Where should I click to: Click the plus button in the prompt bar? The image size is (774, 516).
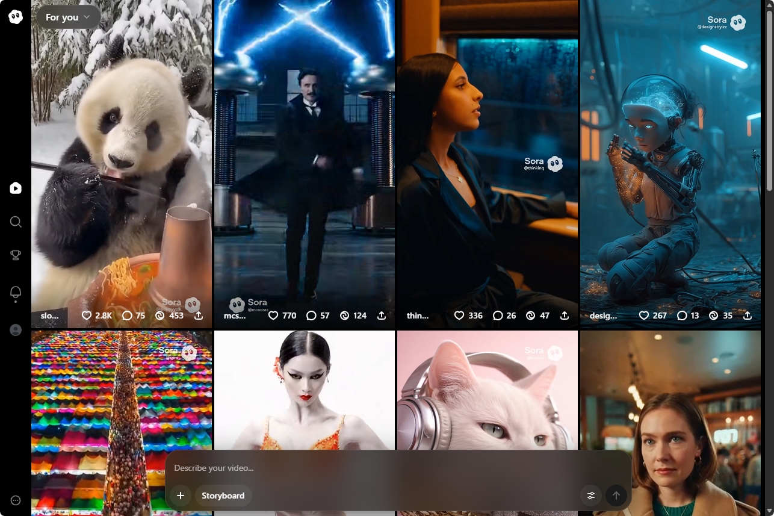[x=180, y=496]
